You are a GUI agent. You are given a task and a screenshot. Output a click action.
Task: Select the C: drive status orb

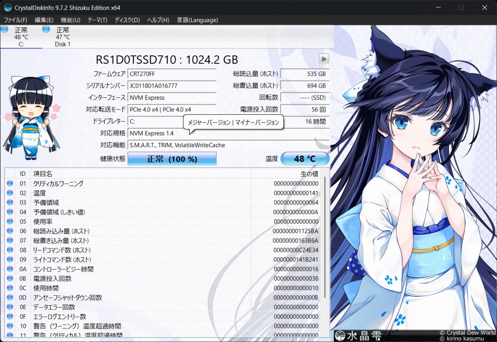pos(4,30)
